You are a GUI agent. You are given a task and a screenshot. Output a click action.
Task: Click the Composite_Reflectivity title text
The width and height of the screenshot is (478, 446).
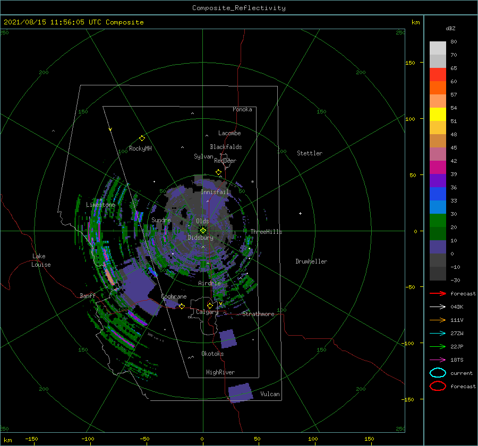pos(238,8)
